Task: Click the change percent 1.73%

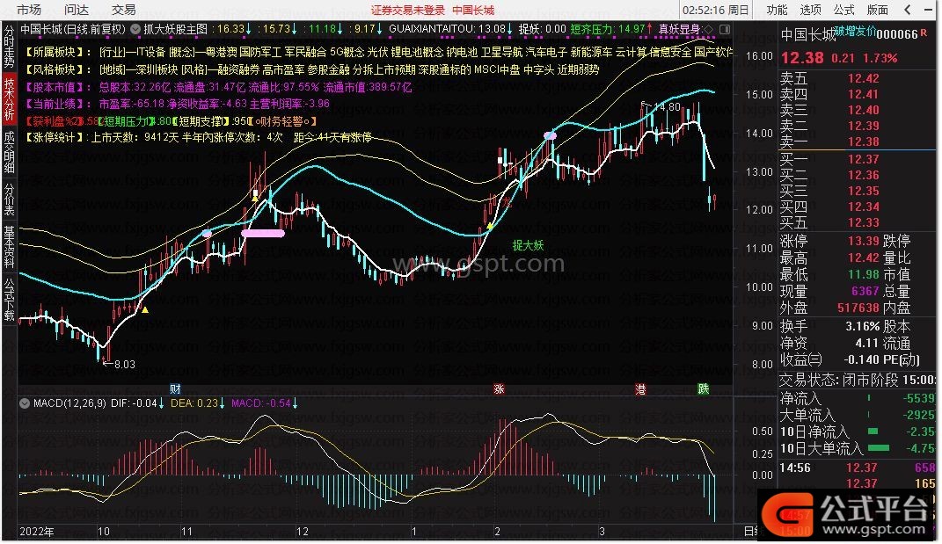Action: (x=880, y=58)
